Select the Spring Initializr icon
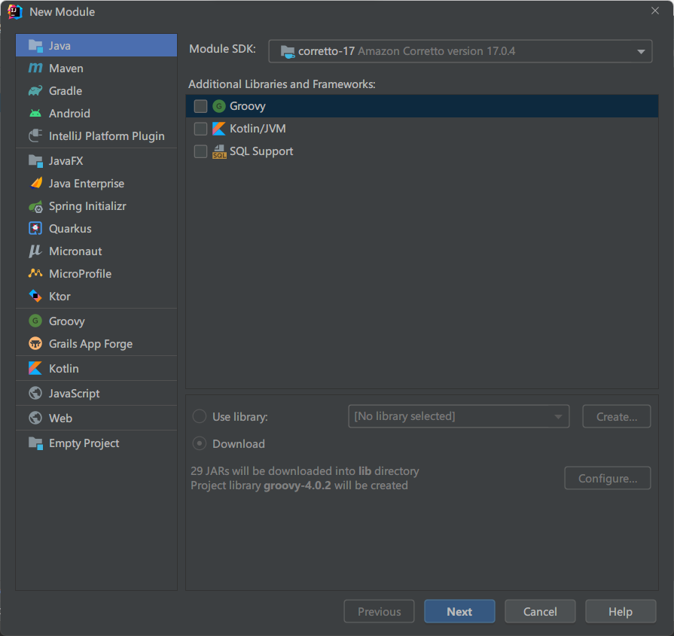Viewport: 674px width, 636px height. click(x=35, y=206)
